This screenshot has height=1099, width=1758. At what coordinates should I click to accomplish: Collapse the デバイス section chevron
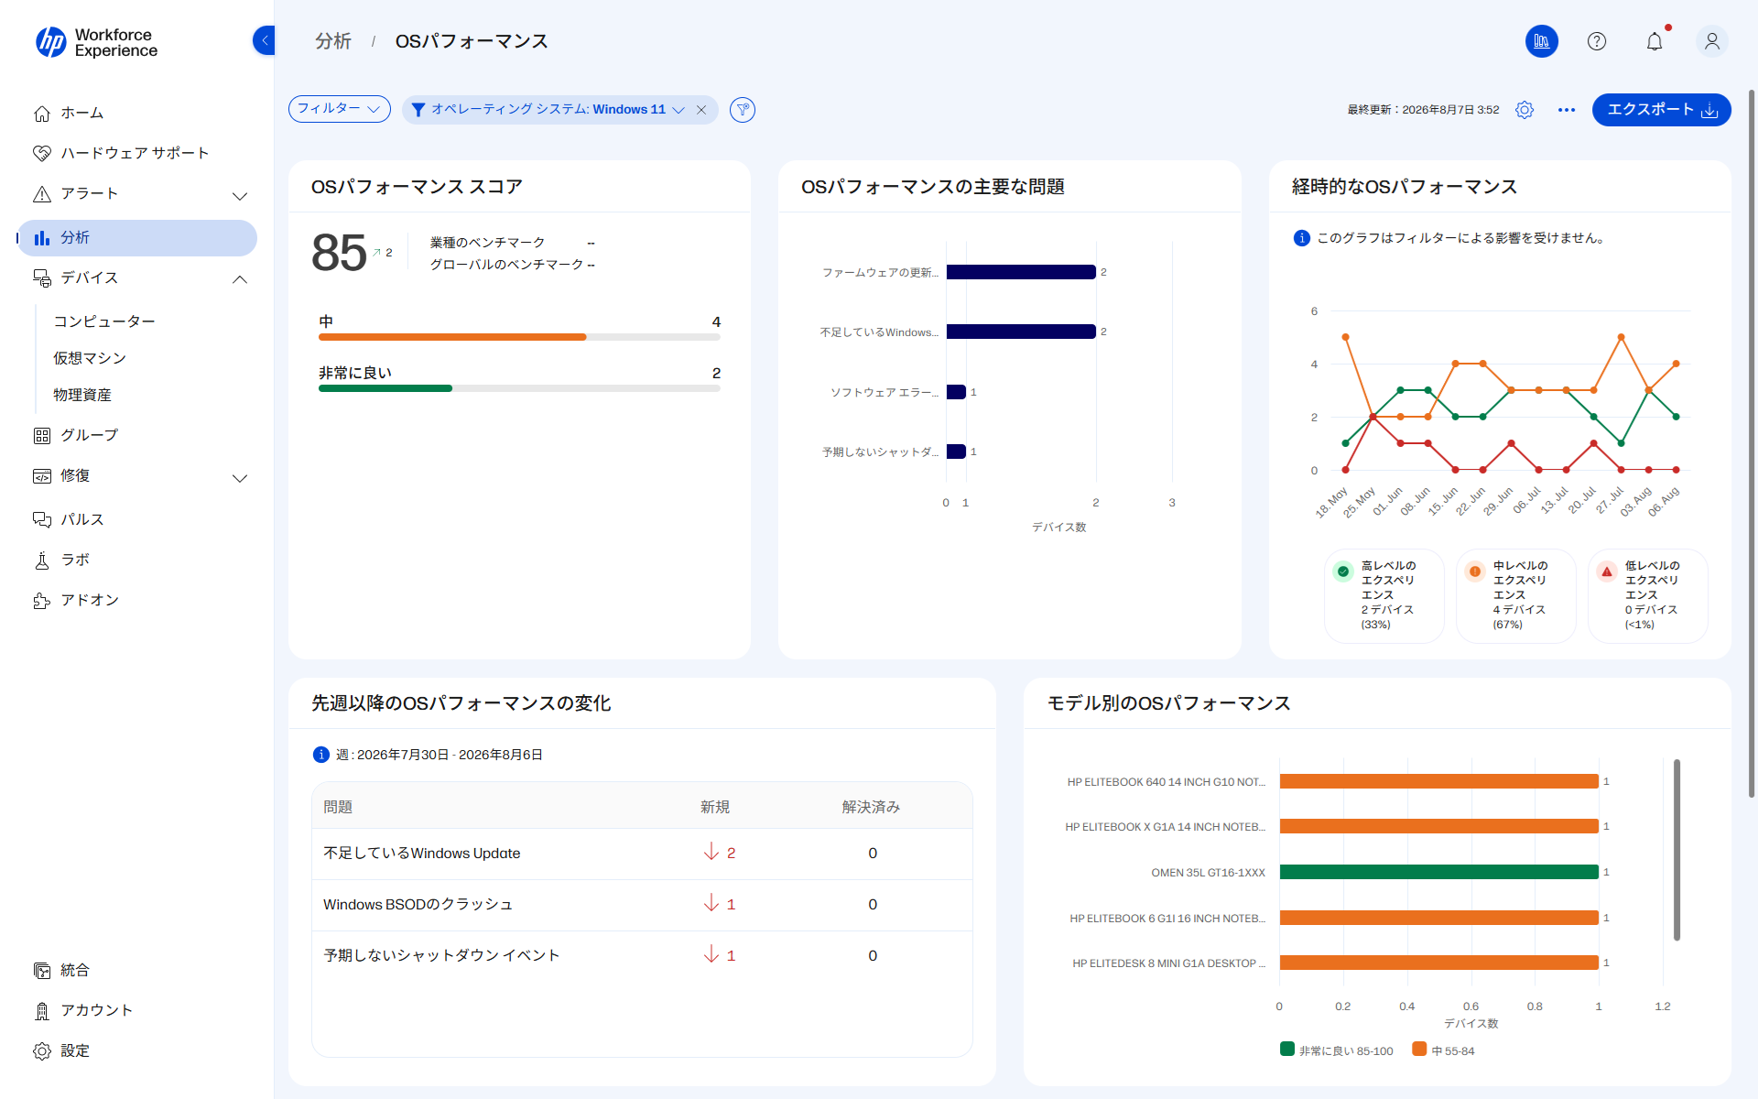240,279
